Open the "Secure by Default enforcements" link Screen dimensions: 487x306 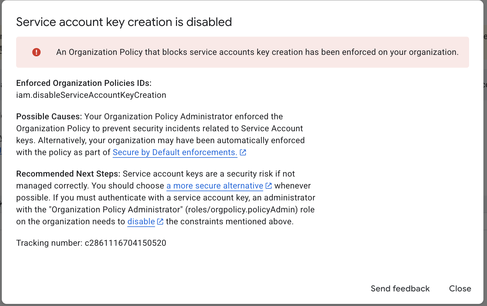[x=174, y=152]
